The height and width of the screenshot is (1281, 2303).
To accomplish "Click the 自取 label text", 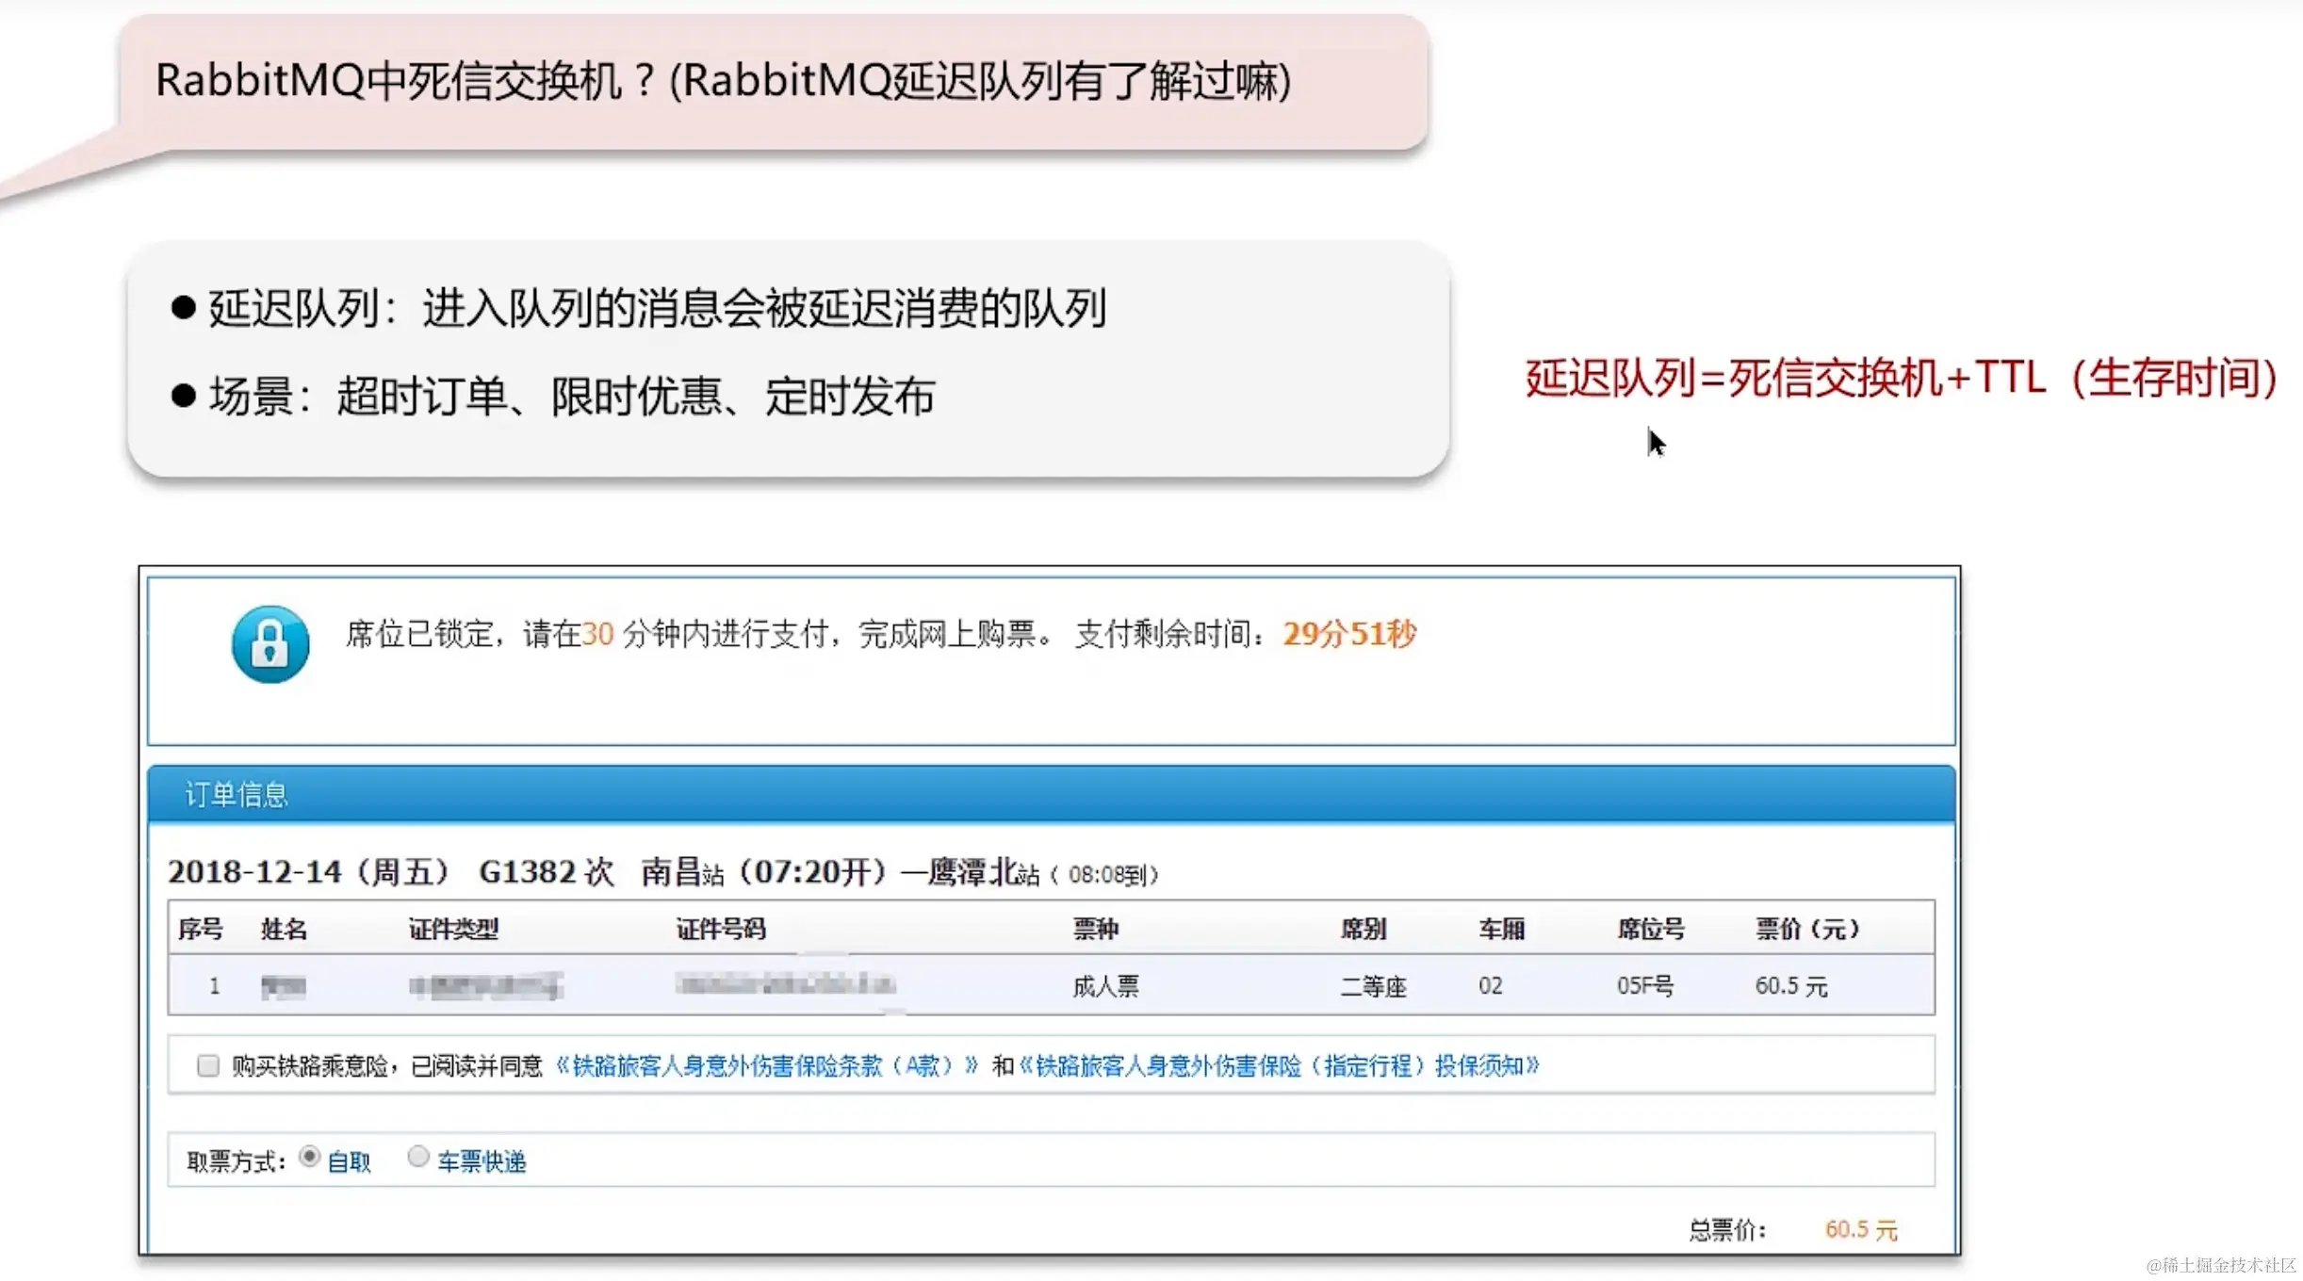I will pyautogui.click(x=349, y=1161).
